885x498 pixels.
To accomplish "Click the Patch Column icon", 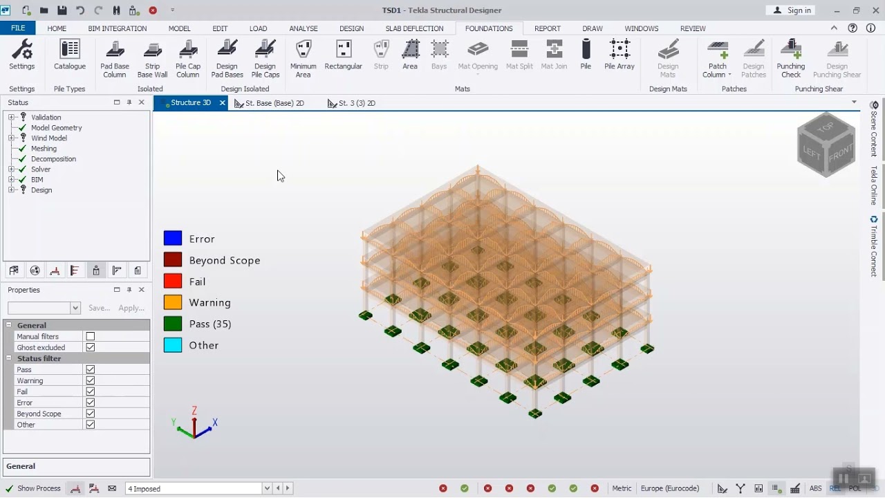I will 718,50.
